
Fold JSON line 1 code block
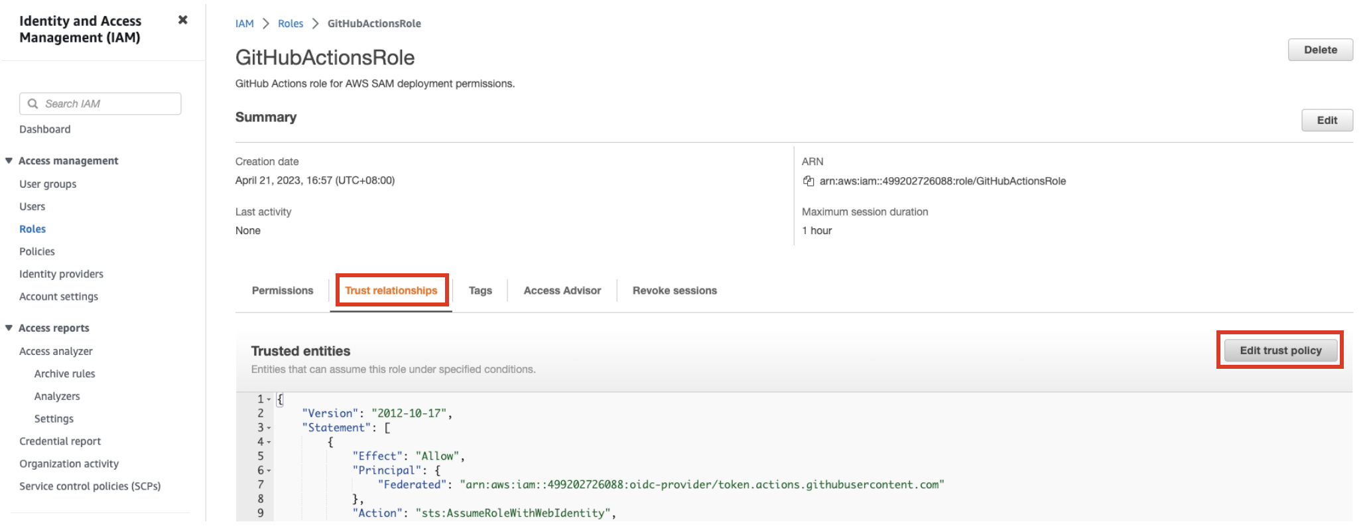click(269, 399)
